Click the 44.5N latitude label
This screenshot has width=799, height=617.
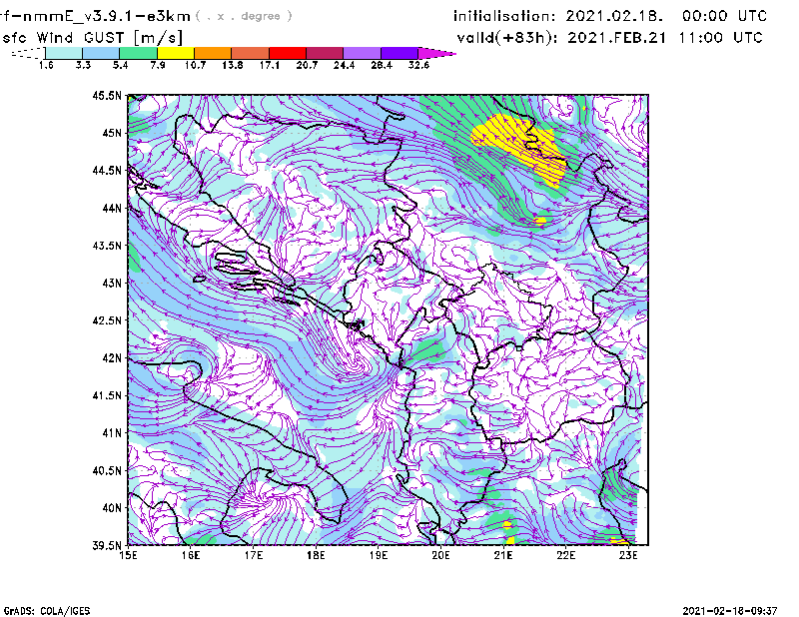click(108, 170)
